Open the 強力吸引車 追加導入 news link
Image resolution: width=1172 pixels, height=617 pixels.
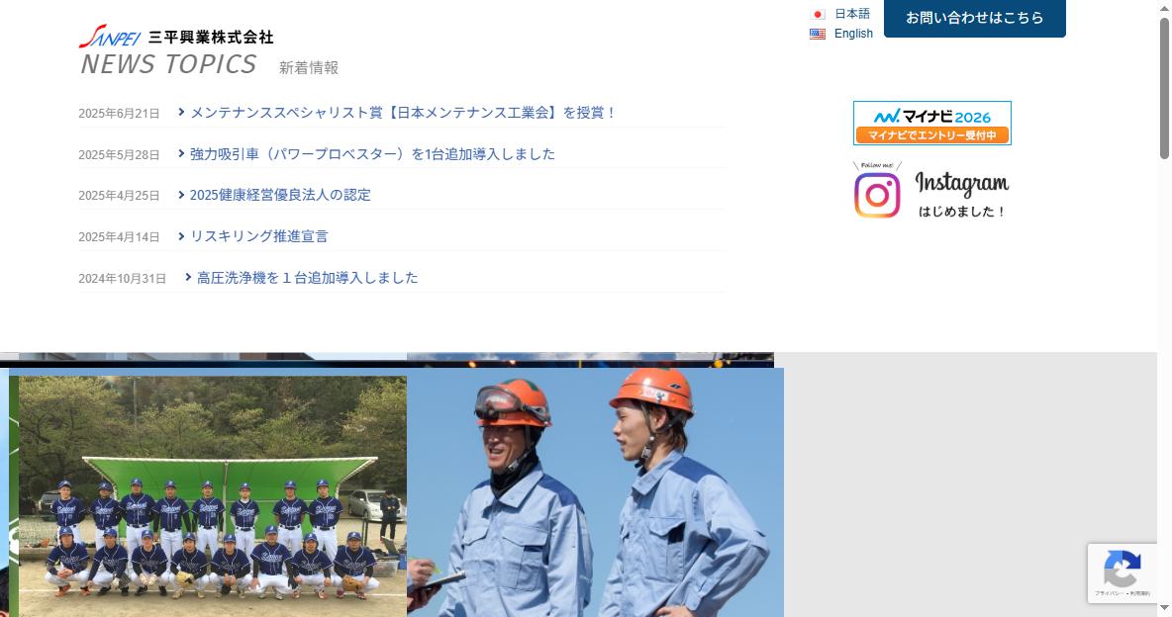coord(372,154)
